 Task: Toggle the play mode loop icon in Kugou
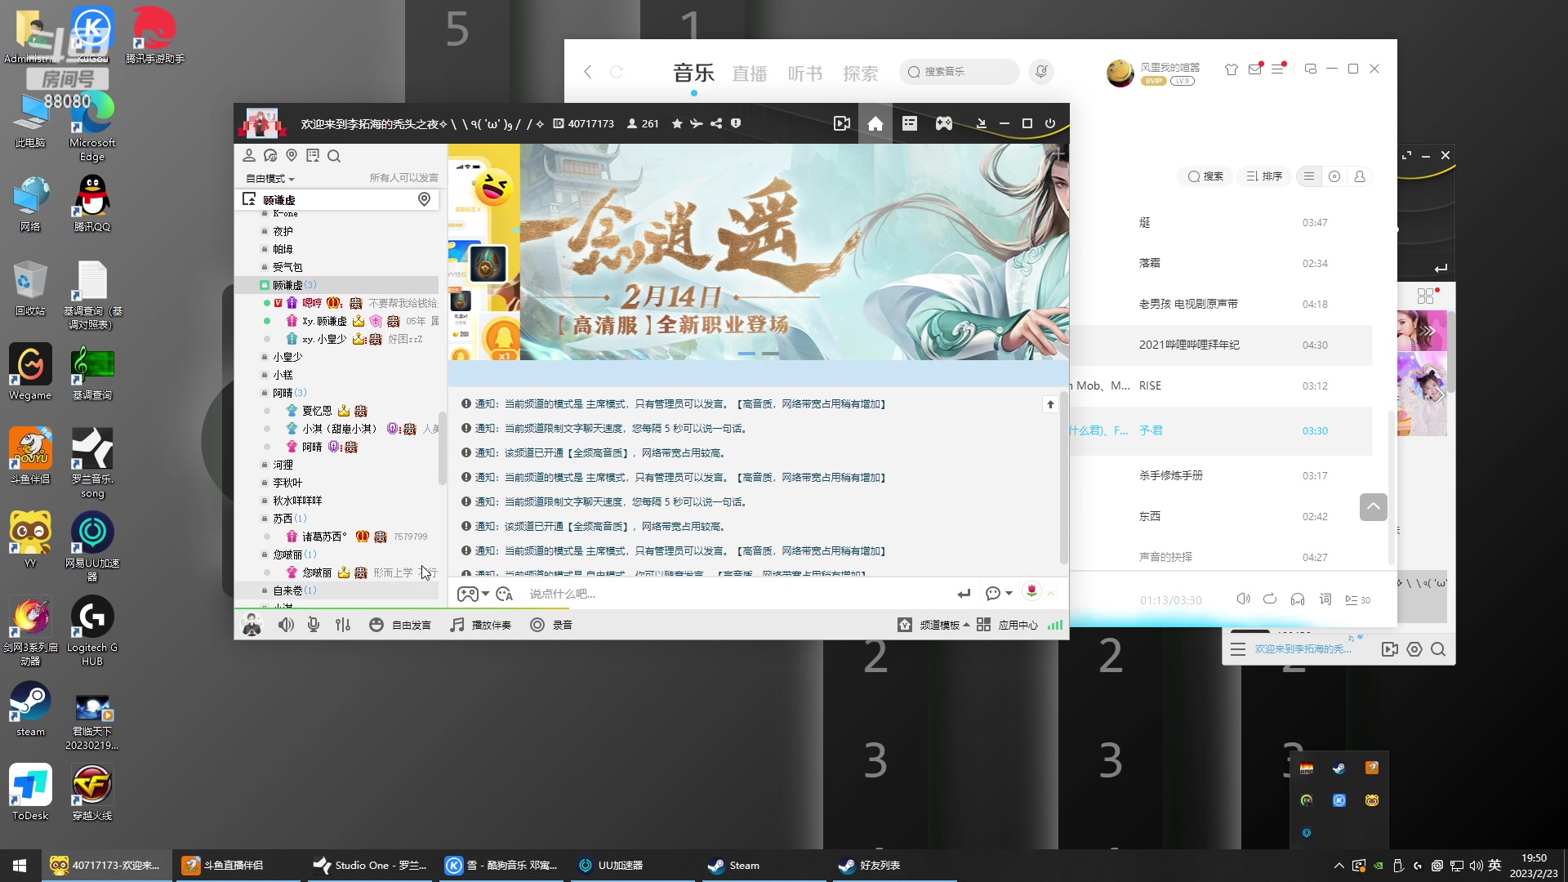click(x=1270, y=599)
